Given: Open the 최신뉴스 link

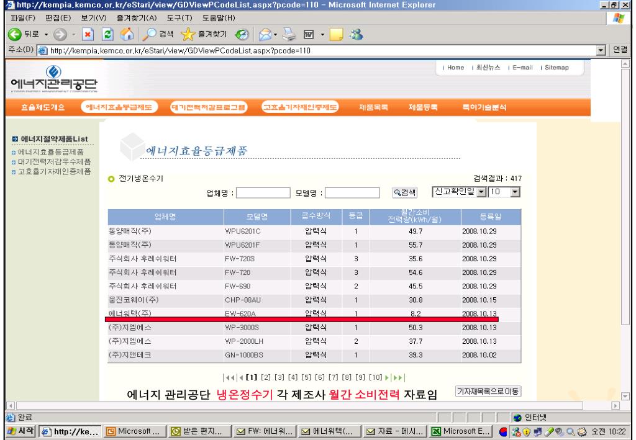Looking at the screenshot, I should click(x=488, y=68).
